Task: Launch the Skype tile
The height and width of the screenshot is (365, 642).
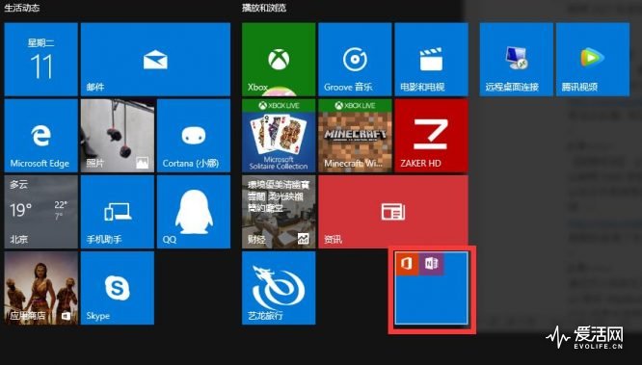Action: coord(118,288)
